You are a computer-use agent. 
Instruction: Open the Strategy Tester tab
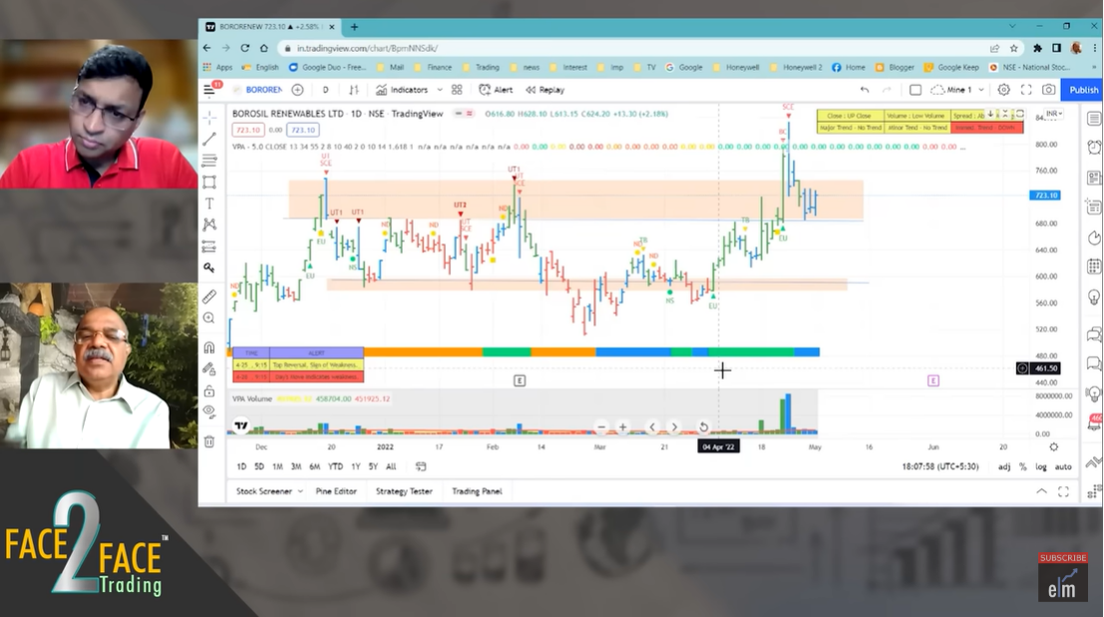404,491
